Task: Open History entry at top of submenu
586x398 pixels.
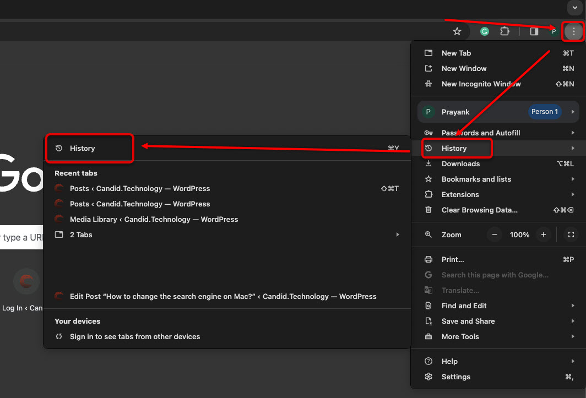Action: click(83, 148)
